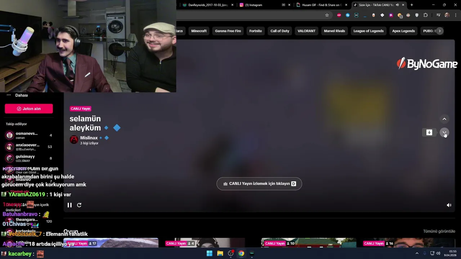This screenshot has height=259, width=461.
Task: Open anxiaoever... followed account
Action: (29, 147)
